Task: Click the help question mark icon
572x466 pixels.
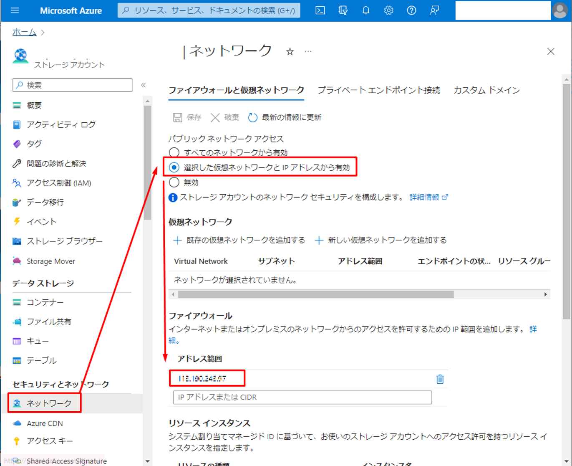Action: [411, 10]
